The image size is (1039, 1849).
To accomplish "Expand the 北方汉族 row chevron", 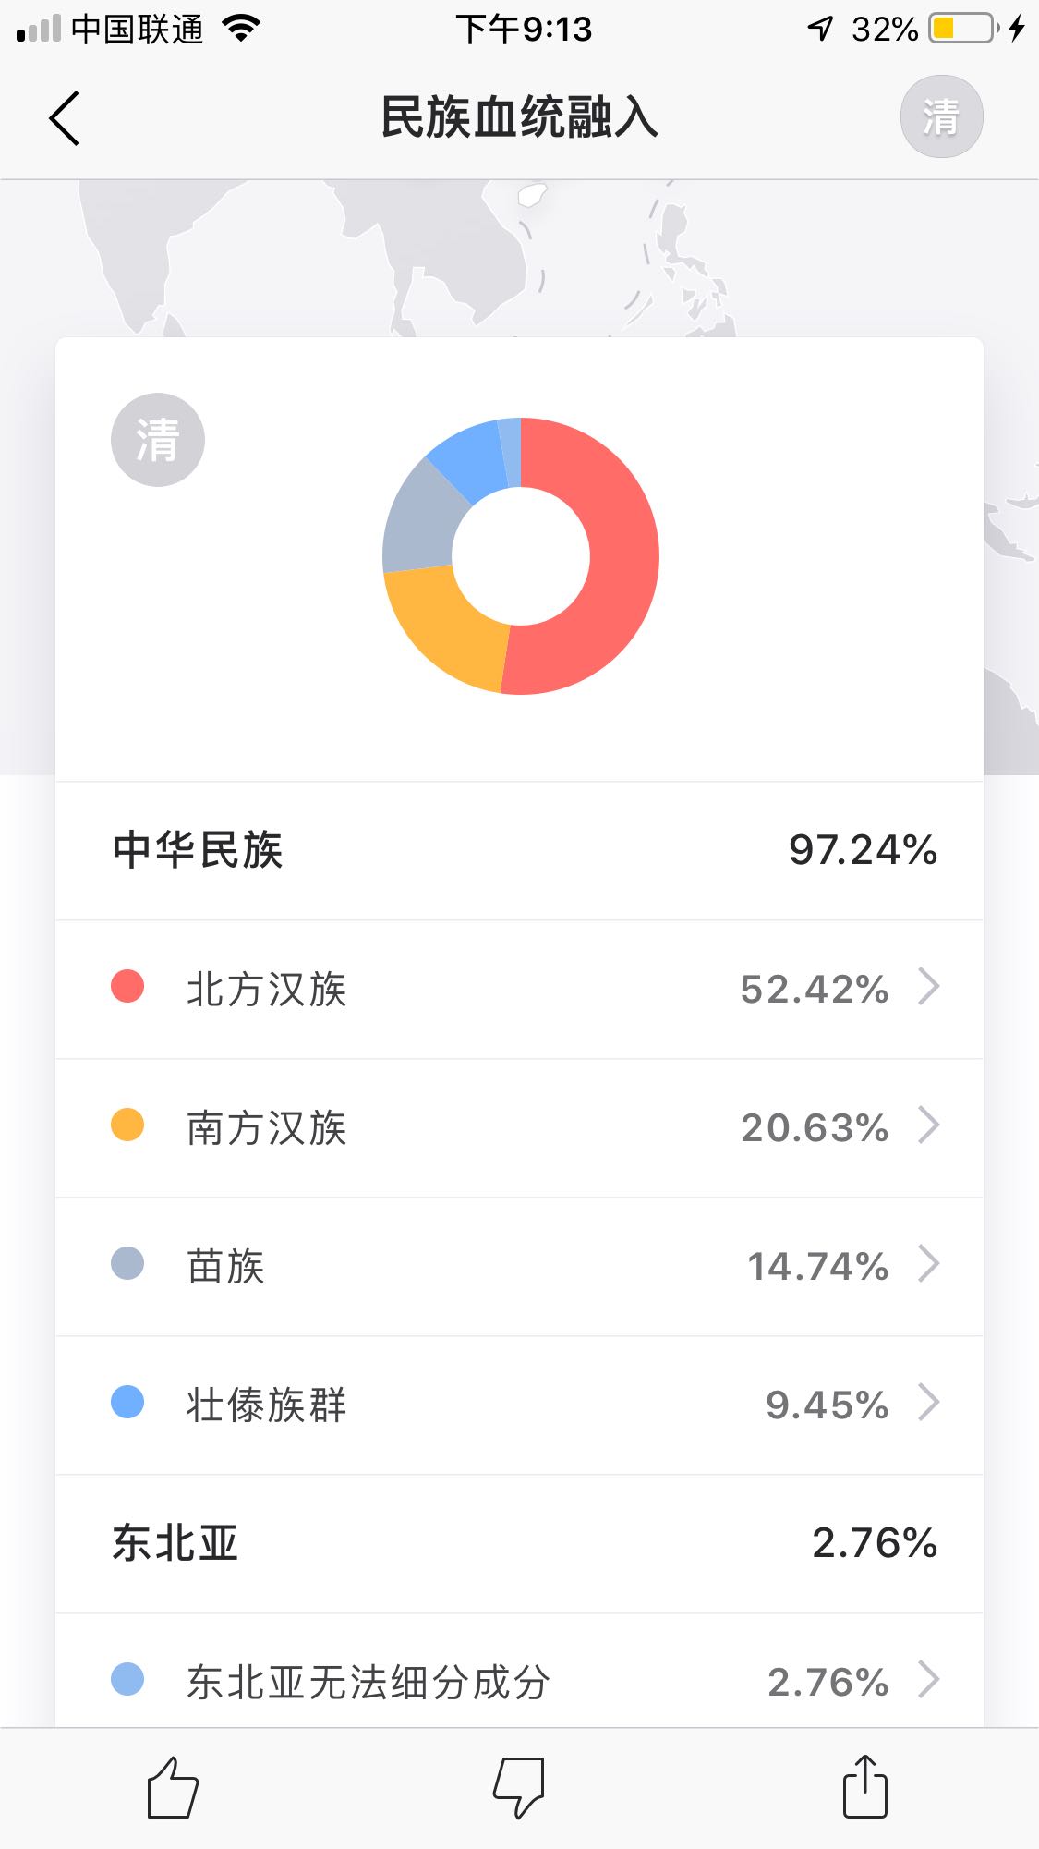I will (x=928, y=986).
